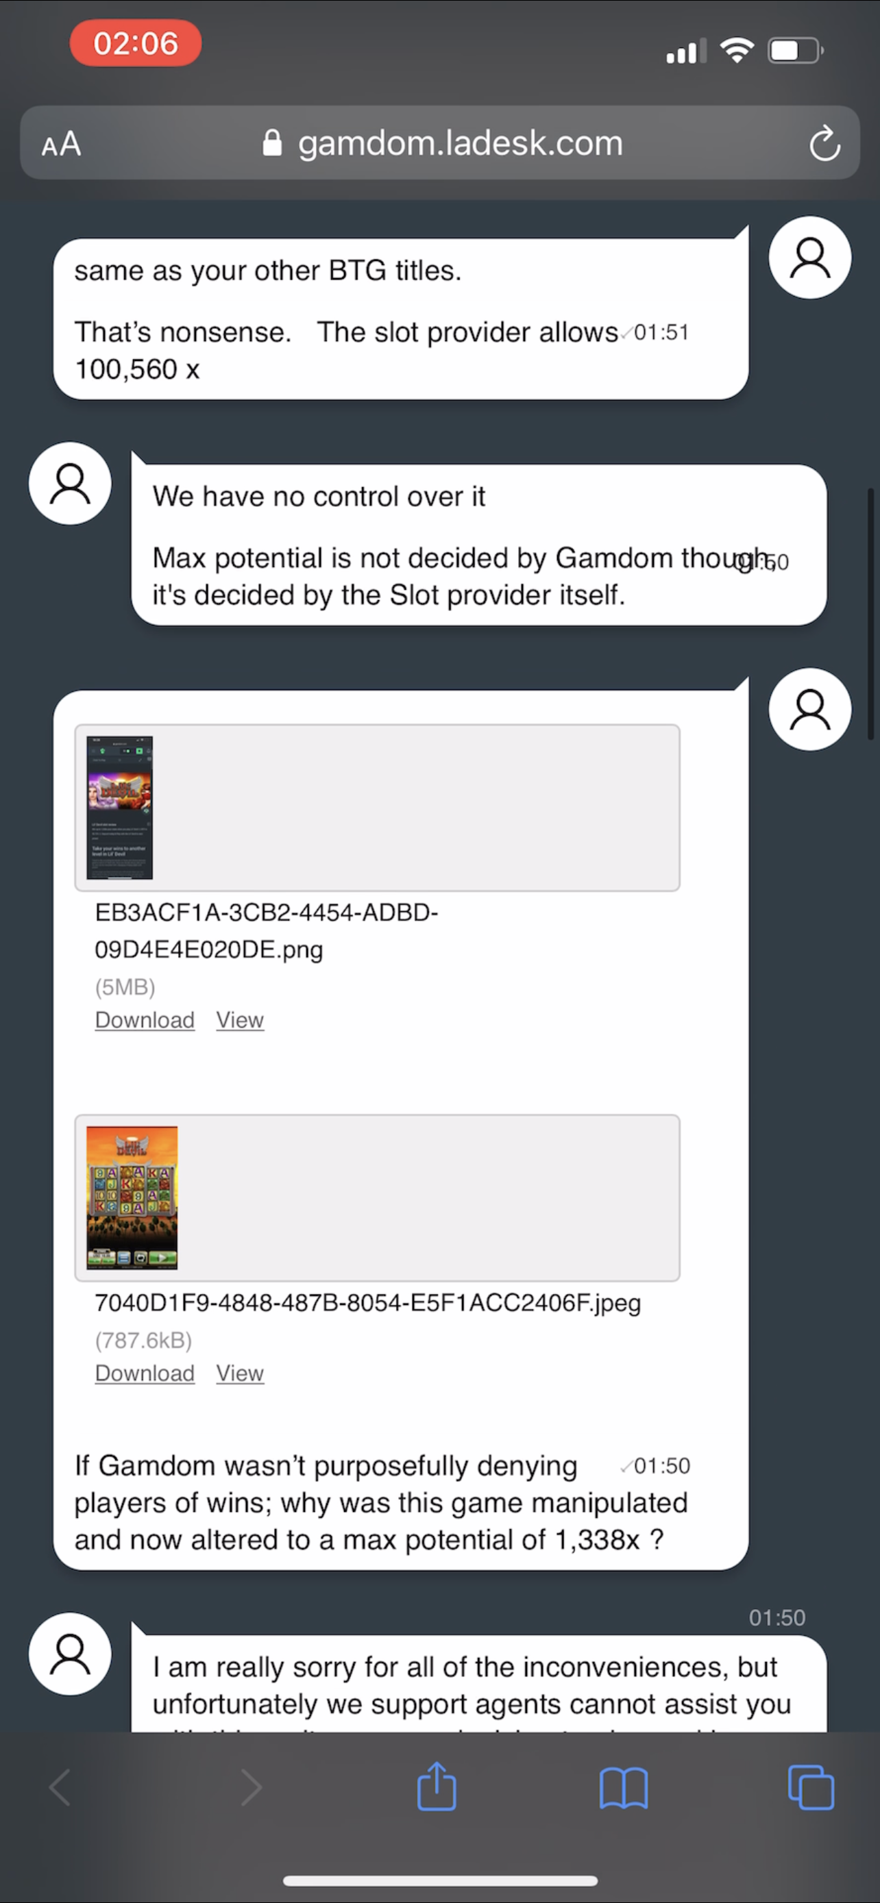Download the 7040D1F9 jpeg attachment
This screenshot has width=880, height=1903.
145,1373
